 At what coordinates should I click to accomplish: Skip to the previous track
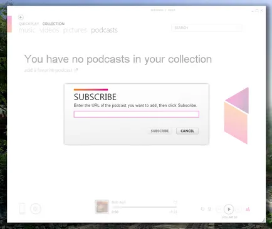point(219,209)
